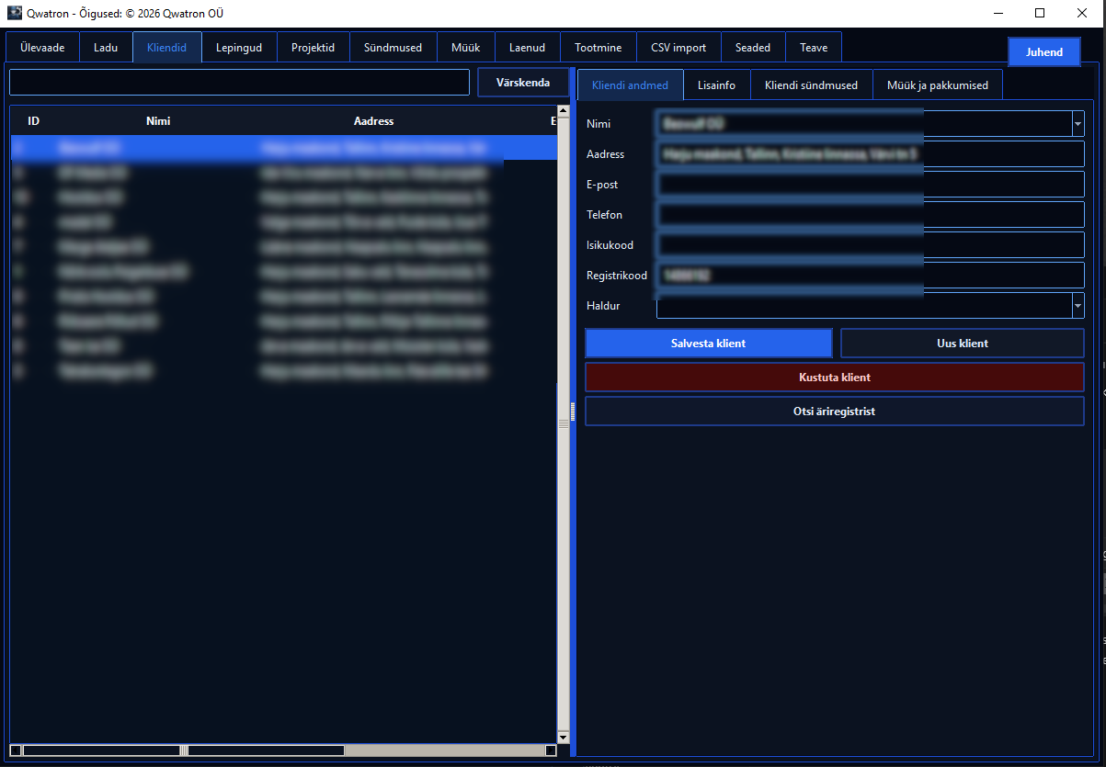Viewport: 1106px width, 767px height.
Task: Click the Juhend button
Action: tap(1044, 52)
